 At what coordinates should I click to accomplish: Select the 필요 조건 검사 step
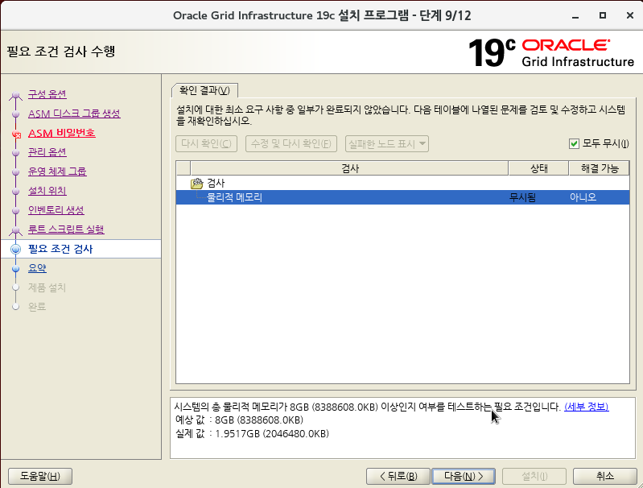click(x=60, y=249)
